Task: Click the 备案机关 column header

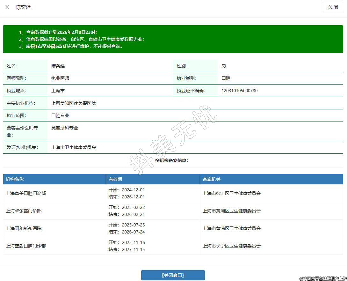Action: tap(212, 179)
